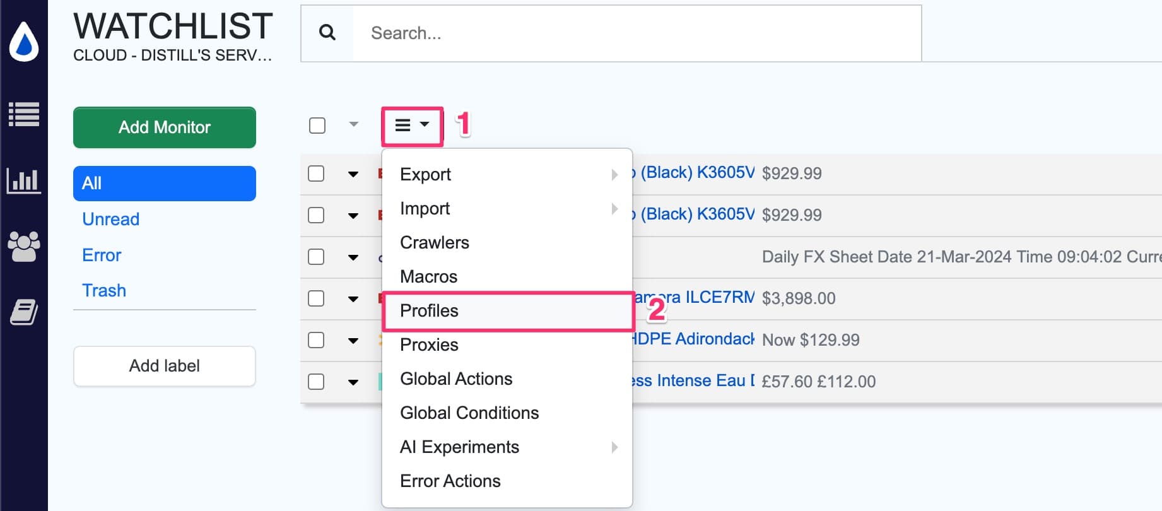Screen dimensions: 1162x511
Task: Click the favicon beside the Adirondack chair row
Action: tap(379, 339)
